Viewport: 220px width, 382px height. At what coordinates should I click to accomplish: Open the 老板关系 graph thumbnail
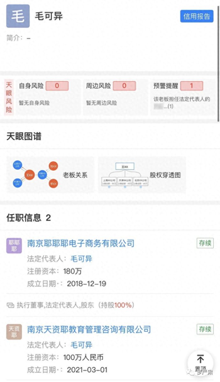tap(34, 175)
